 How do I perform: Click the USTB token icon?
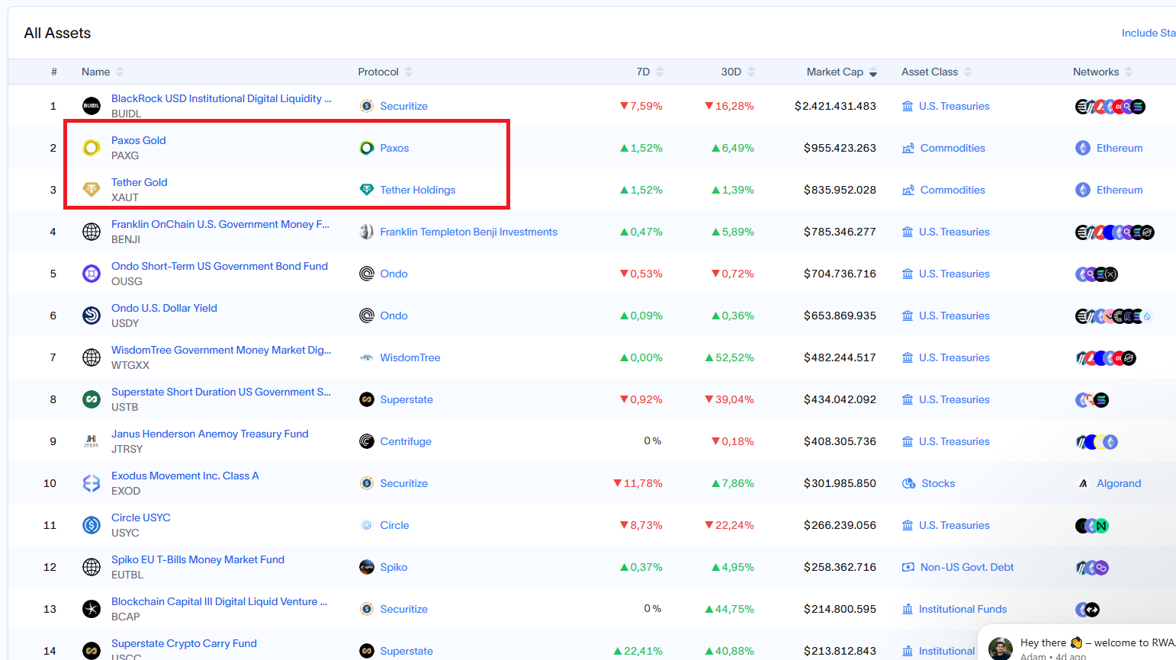click(92, 399)
